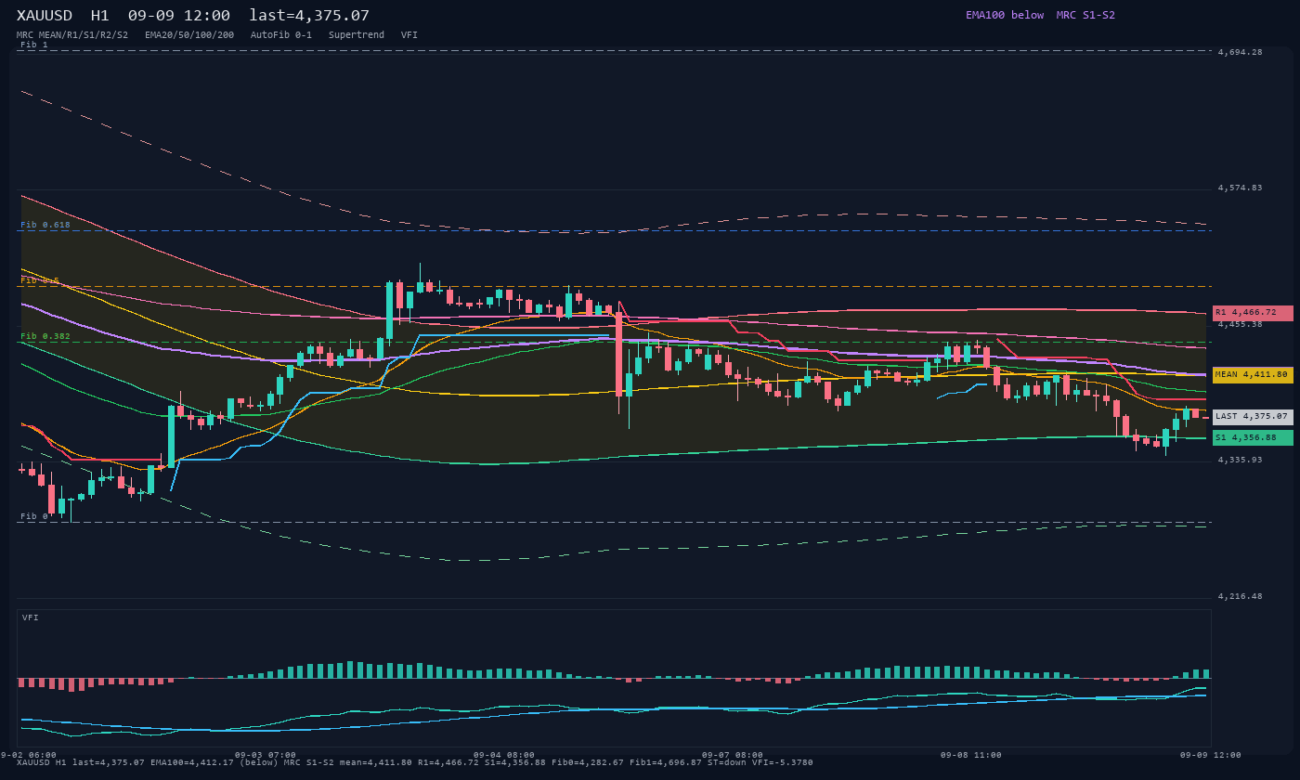
Task: Select the 09-08 11:00 time axis label
Action: [971, 755]
